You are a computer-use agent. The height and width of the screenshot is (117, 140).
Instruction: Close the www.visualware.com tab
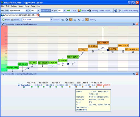(x=38, y=15)
